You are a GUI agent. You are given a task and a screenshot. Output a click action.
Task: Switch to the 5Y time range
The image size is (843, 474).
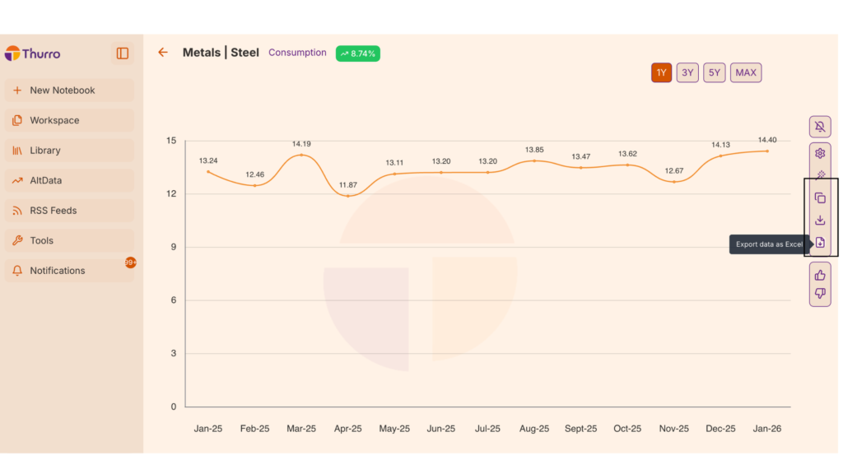coord(714,72)
